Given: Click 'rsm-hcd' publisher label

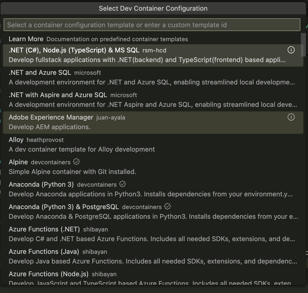Looking at the screenshot, I should coord(154,50).
